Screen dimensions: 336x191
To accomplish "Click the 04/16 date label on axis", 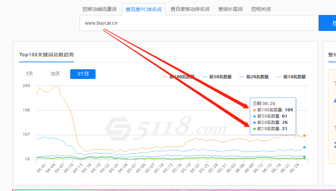I will 87,168.
